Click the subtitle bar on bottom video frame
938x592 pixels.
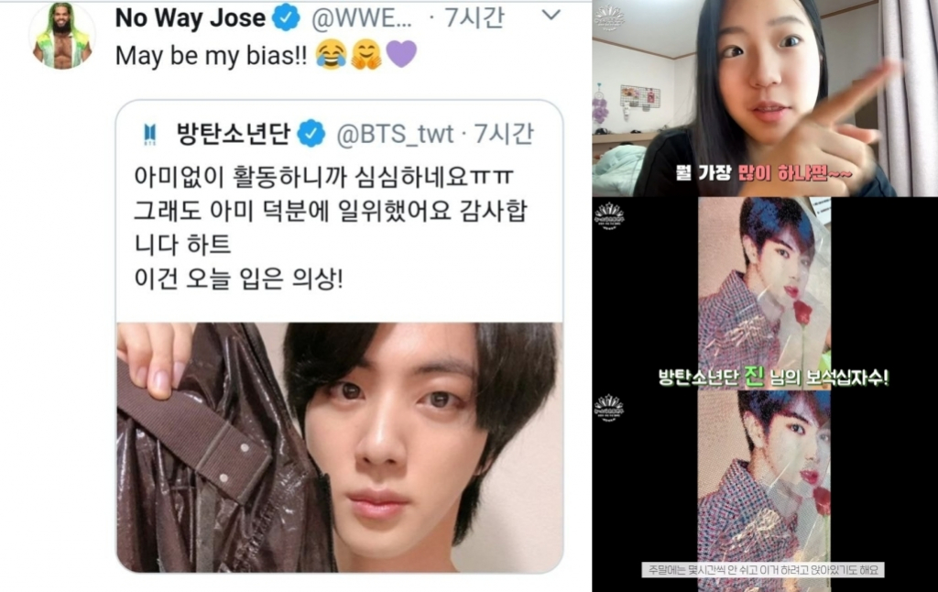763,570
